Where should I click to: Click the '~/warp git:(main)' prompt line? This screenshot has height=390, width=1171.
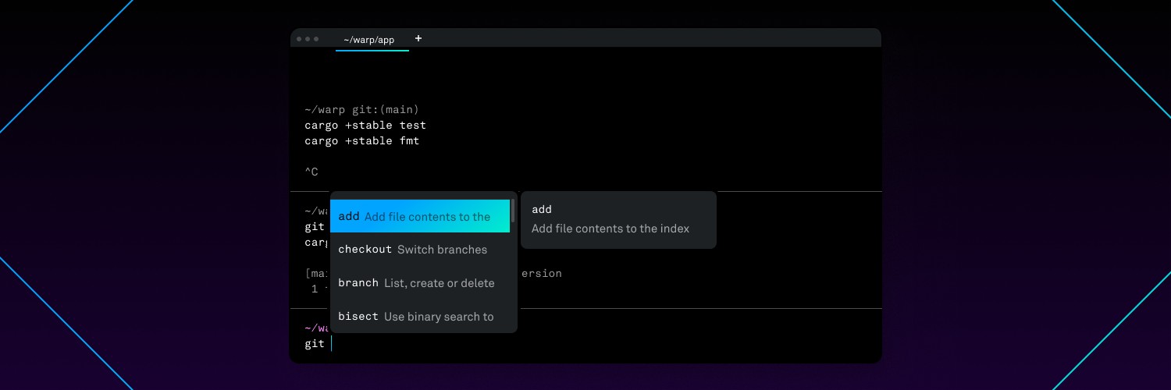(362, 110)
